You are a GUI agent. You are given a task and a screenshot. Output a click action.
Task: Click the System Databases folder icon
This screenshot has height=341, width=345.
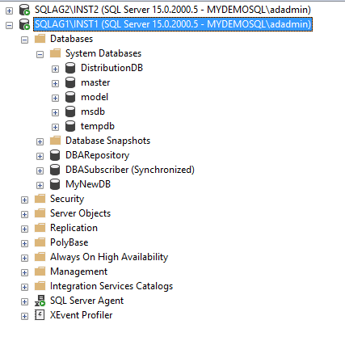tap(56, 53)
